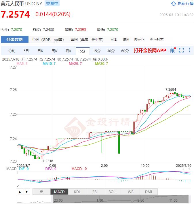This screenshot has height=204, width=194.
Task: Open the fullscreen chart view icon
Action: [181, 50]
